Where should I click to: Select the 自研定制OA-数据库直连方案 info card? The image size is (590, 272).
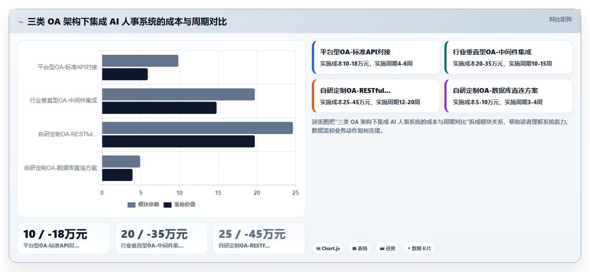pyautogui.click(x=508, y=96)
